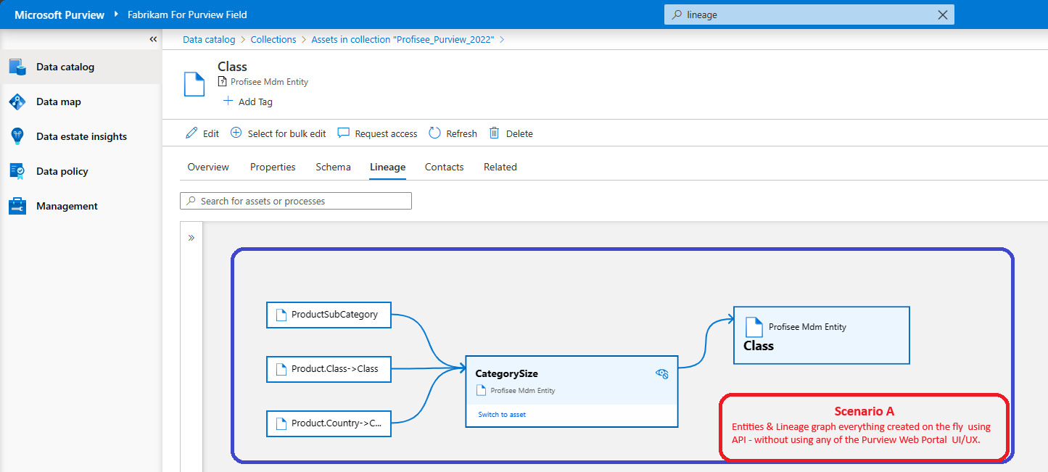Click Add Tag label
The height and width of the screenshot is (472, 1048).
pos(255,102)
